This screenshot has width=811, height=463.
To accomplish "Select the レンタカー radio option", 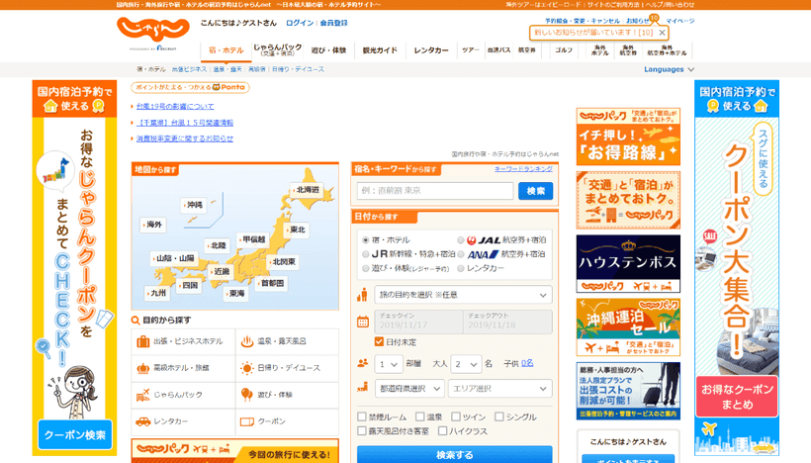I will tap(460, 268).
